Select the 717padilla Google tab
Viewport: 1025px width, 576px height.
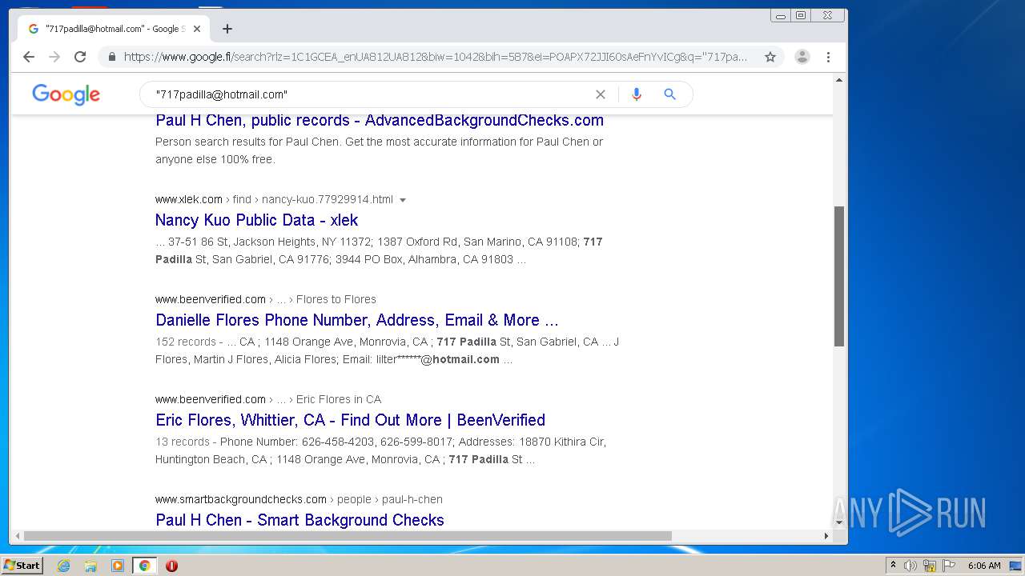(x=114, y=29)
